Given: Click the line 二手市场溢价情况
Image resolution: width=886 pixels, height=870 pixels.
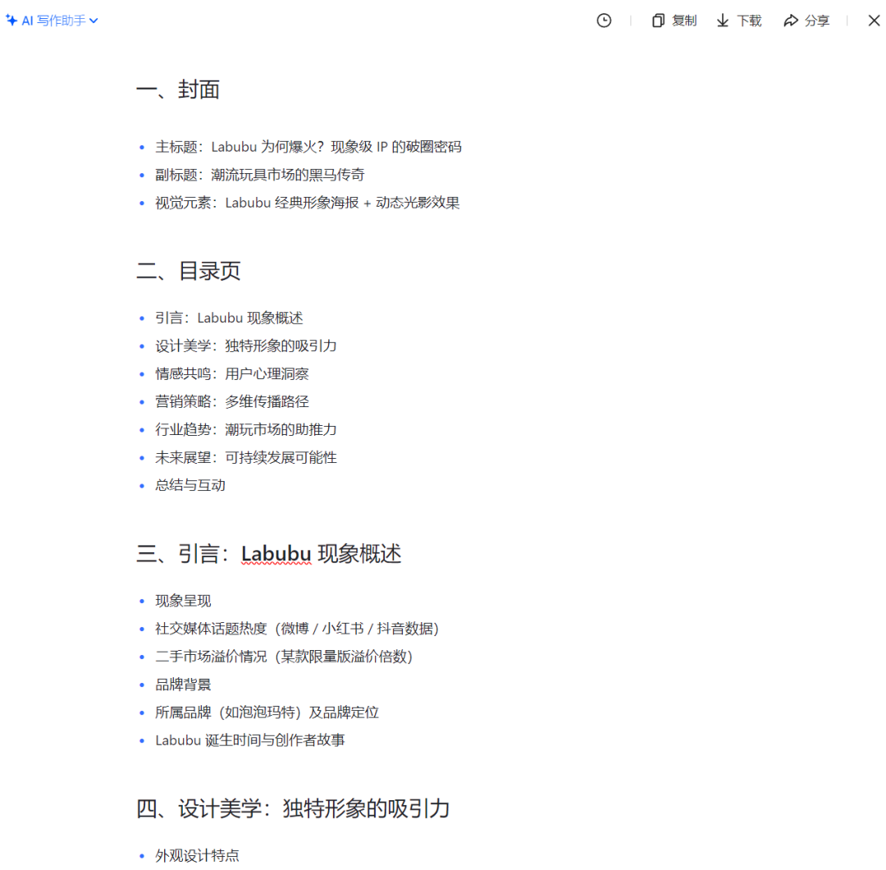Looking at the screenshot, I should (x=283, y=657).
